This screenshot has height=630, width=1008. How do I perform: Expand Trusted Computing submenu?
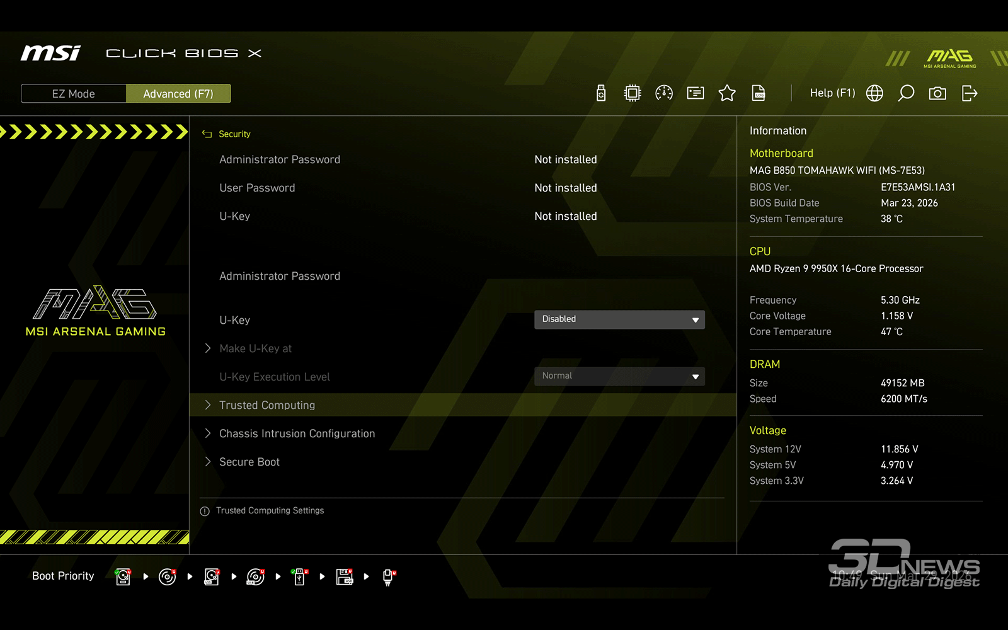[x=267, y=405]
